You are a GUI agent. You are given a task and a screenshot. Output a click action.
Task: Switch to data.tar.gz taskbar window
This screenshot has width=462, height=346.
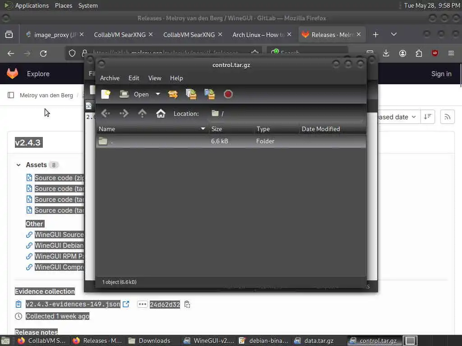[x=315, y=341]
